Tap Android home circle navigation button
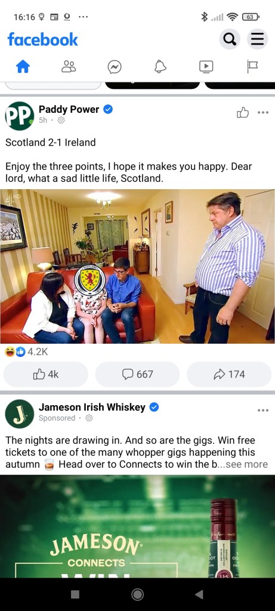The width and height of the screenshot is (275, 611). coord(137,594)
